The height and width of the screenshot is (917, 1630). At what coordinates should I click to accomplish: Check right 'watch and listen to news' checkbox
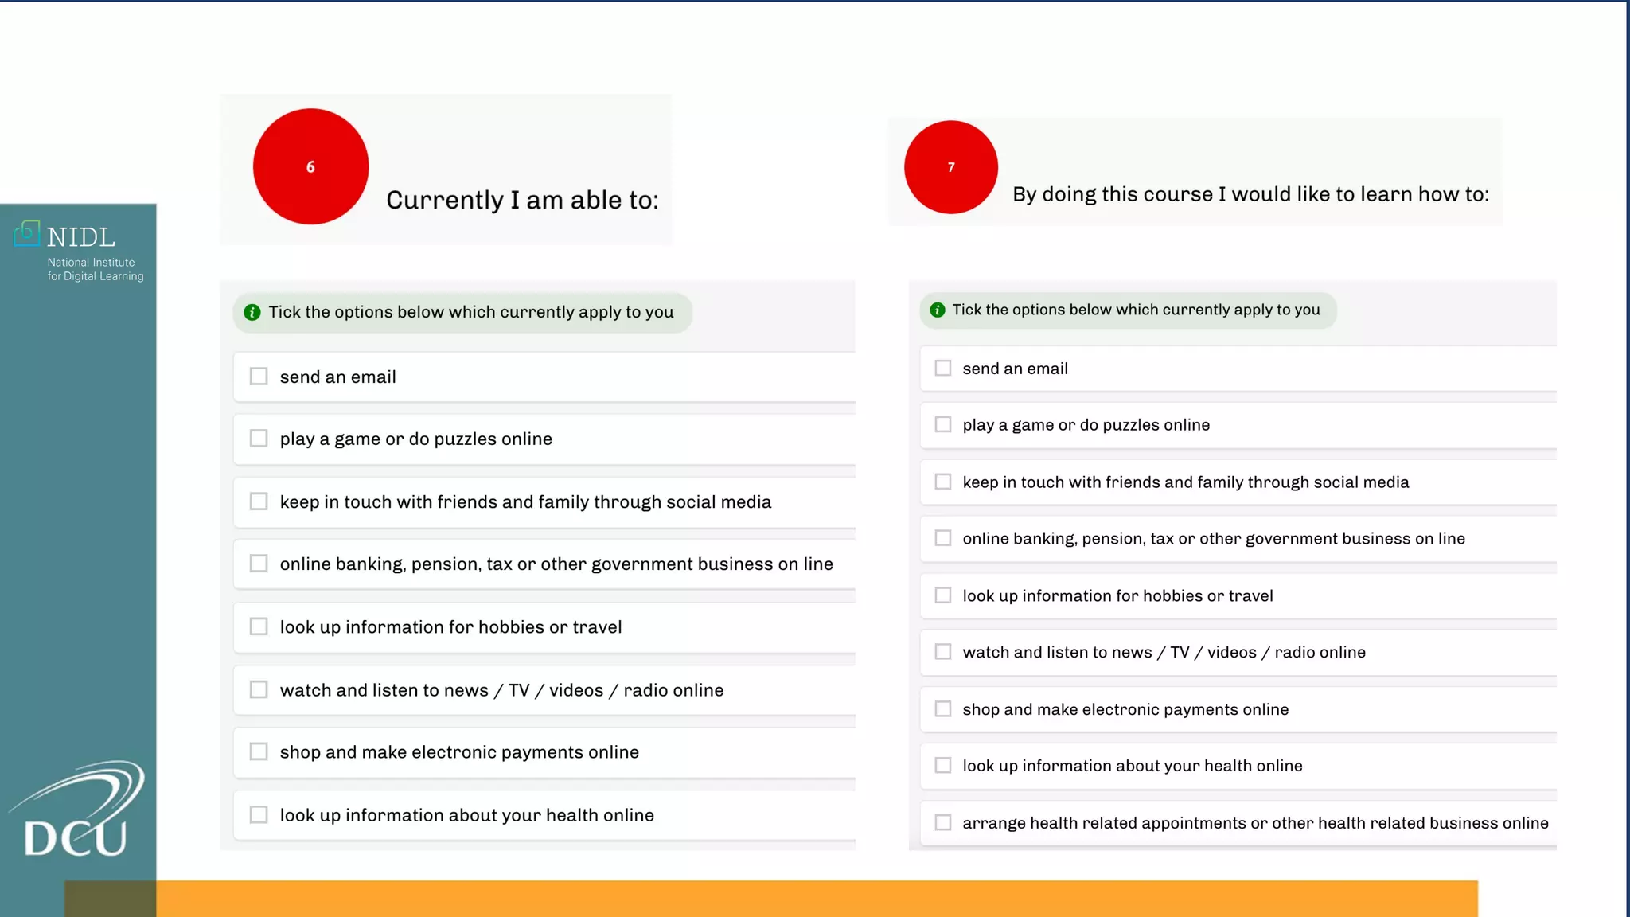click(x=943, y=652)
